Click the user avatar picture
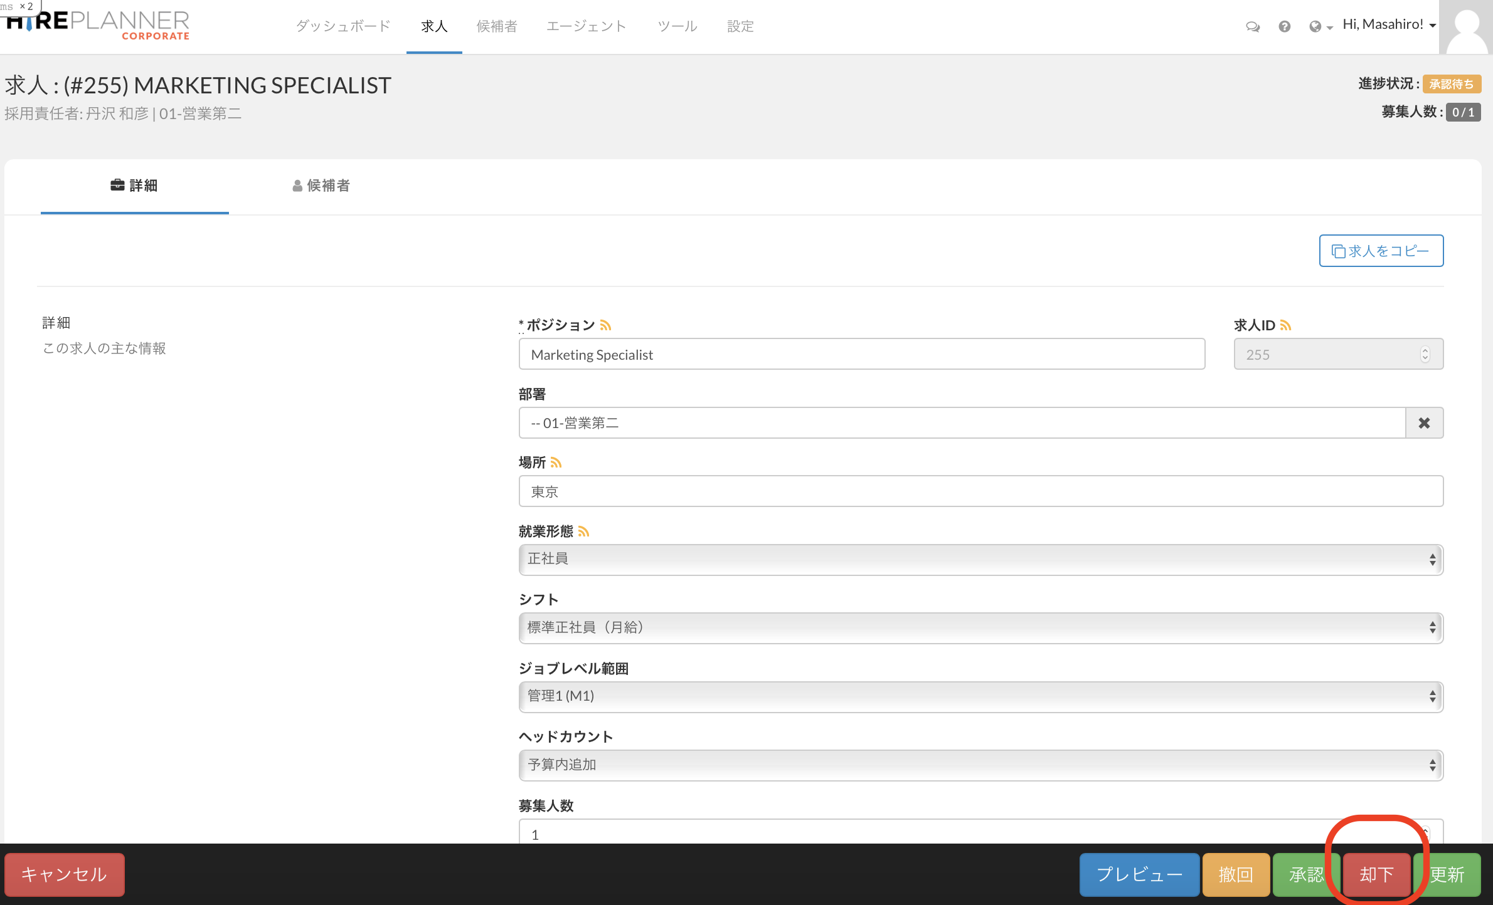This screenshot has width=1493, height=905. tap(1466, 27)
